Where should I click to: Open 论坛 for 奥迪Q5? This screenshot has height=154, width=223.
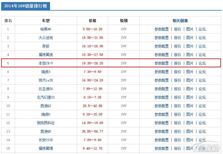click(202, 131)
